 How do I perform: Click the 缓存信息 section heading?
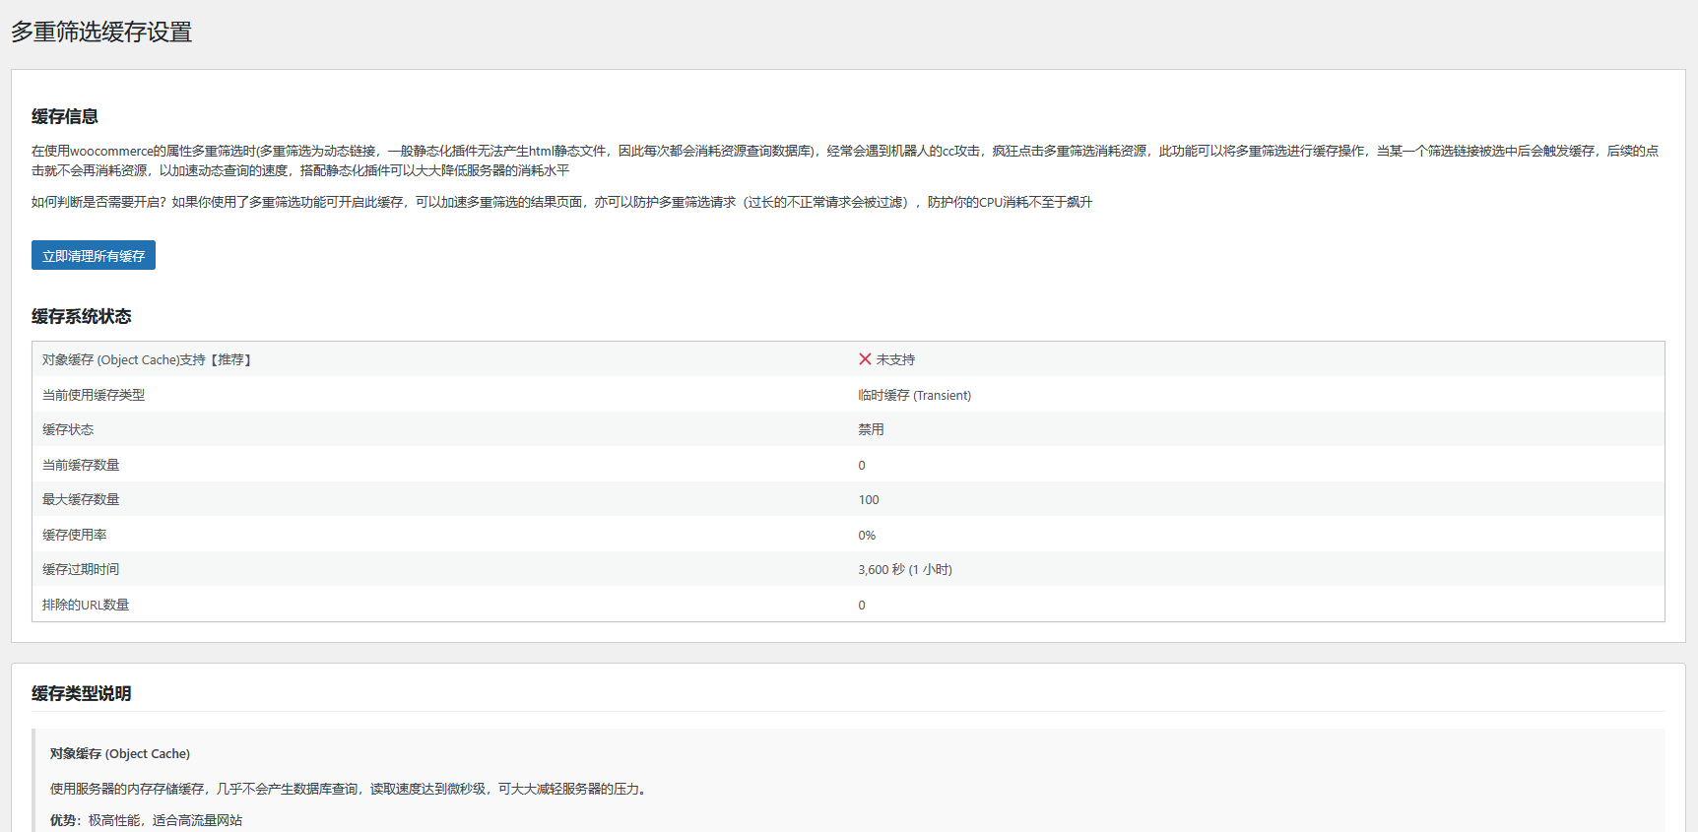[65, 117]
